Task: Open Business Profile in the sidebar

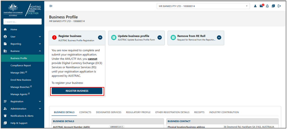Action: [x=22, y=58]
